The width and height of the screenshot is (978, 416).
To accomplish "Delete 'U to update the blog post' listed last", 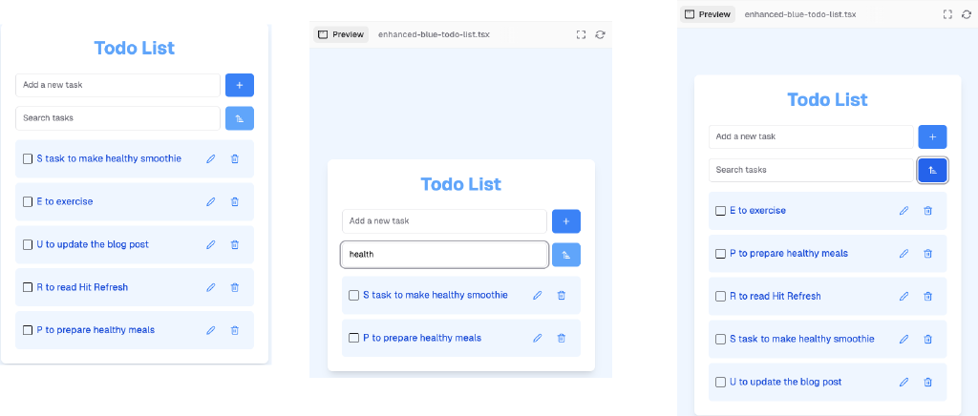I will (927, 382).
